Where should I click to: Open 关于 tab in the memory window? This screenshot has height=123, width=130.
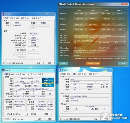point(39,18)
